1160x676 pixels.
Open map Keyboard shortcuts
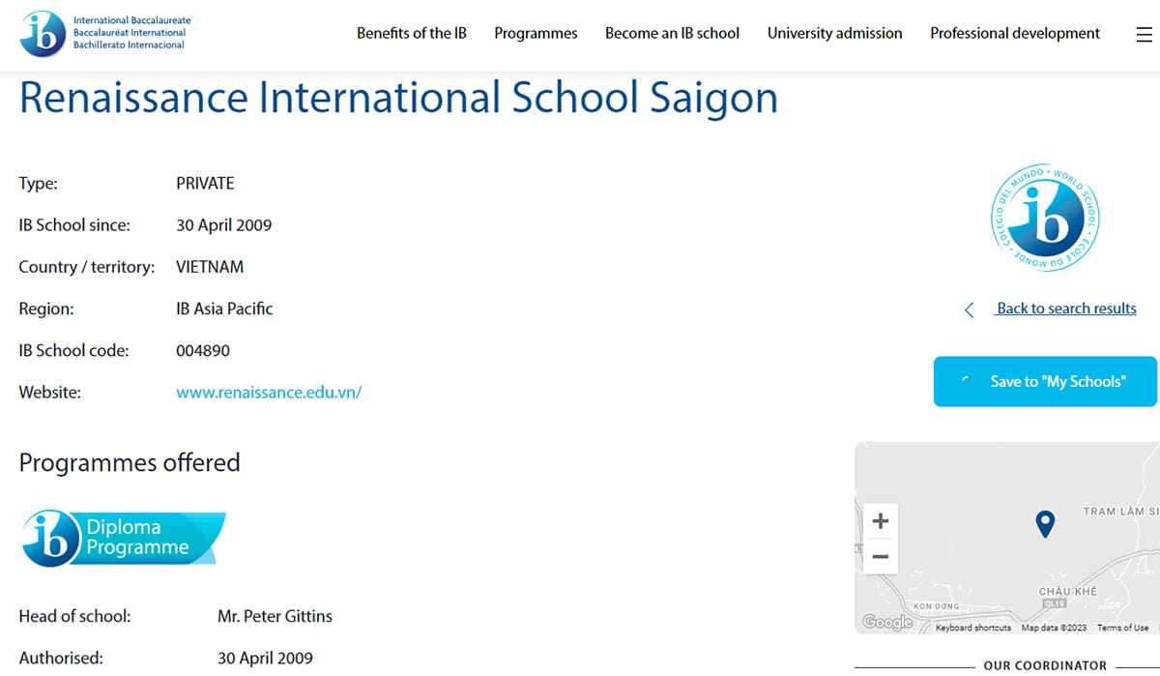click(x=972, y=628)
